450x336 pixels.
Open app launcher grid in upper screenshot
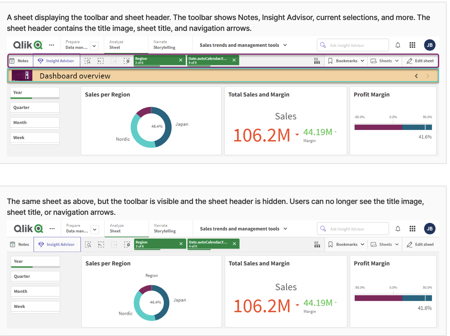pyautogui.click(x=412, y=45)
